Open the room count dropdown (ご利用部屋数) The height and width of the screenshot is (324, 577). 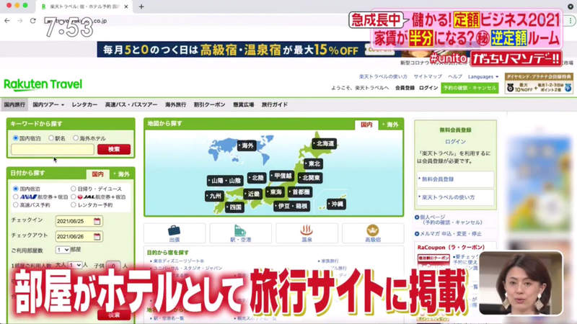tap(63, 250)
